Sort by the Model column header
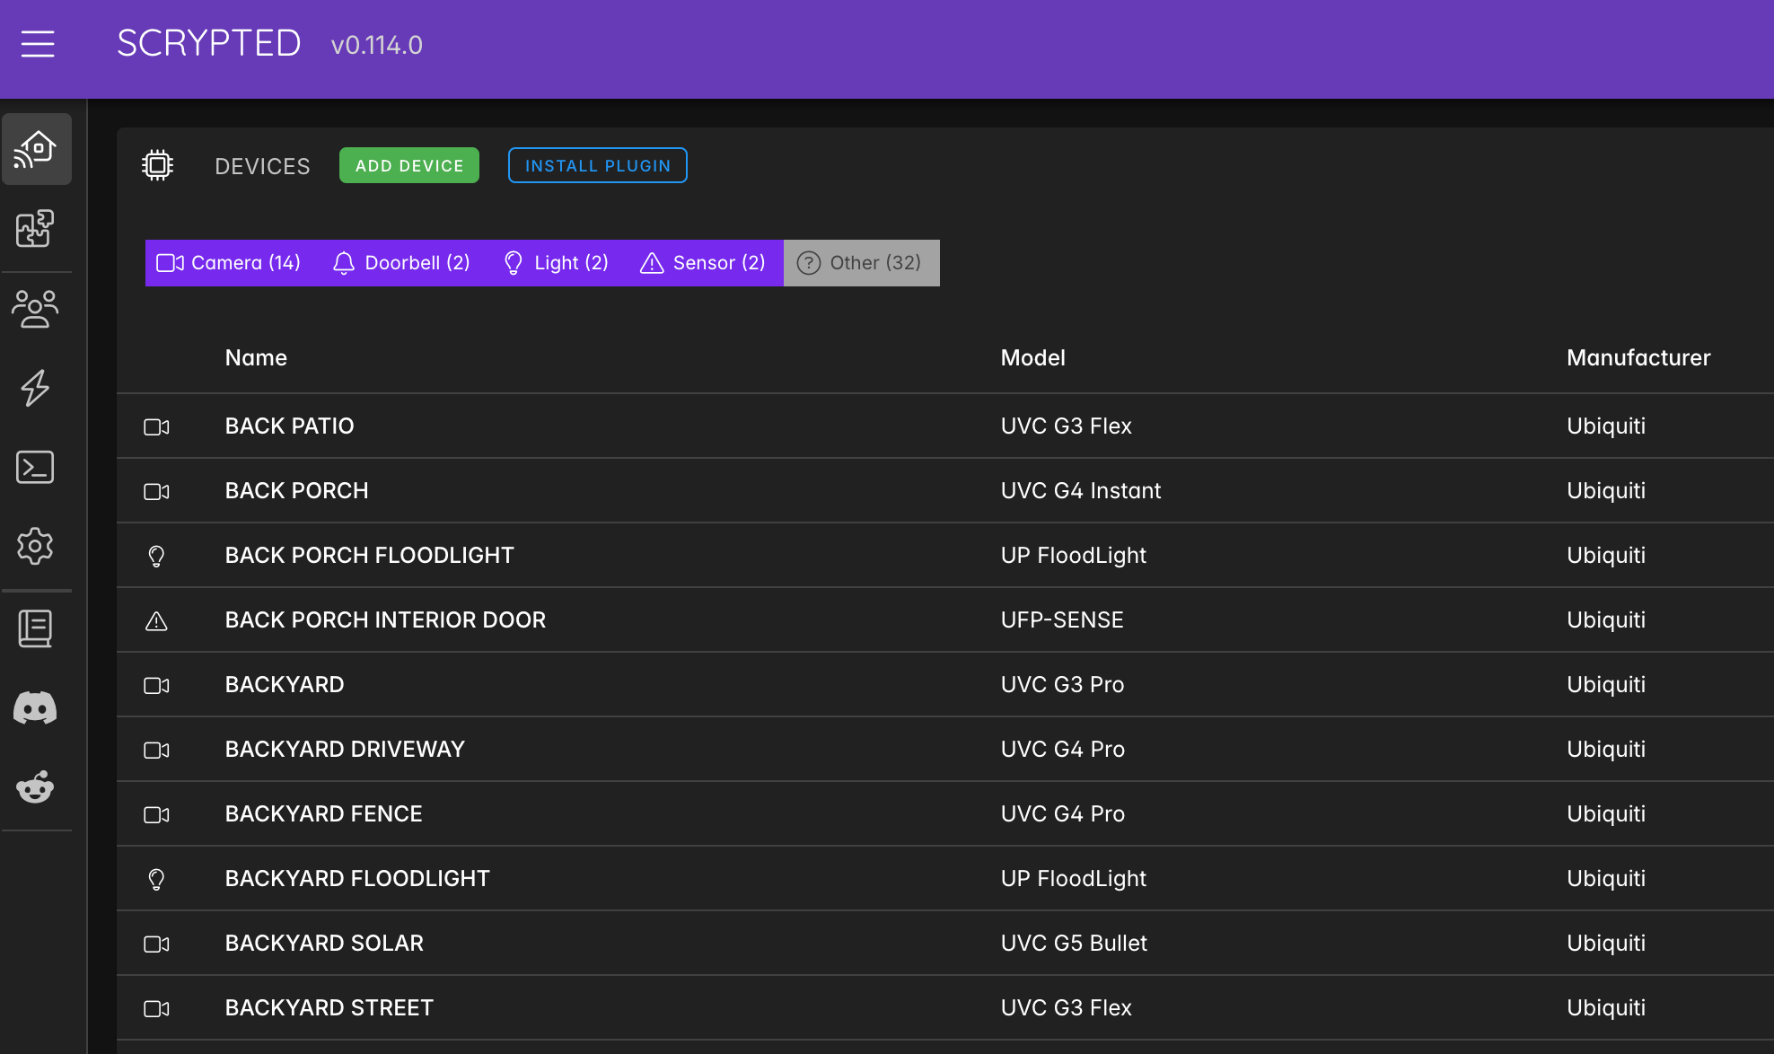The height and width of the screenshot is (1054, 1774). click(1032, 357)
